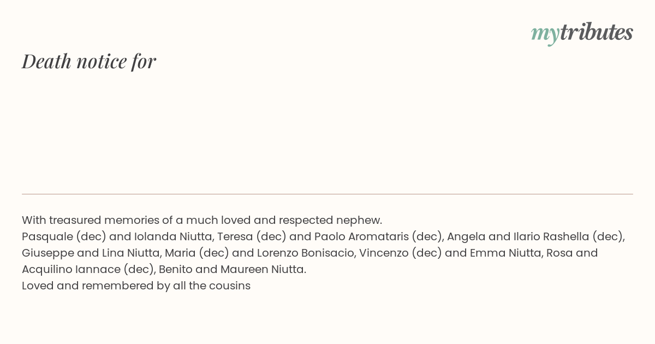
Task: Click the name Teresa (dec)
Action: [252, 237]
